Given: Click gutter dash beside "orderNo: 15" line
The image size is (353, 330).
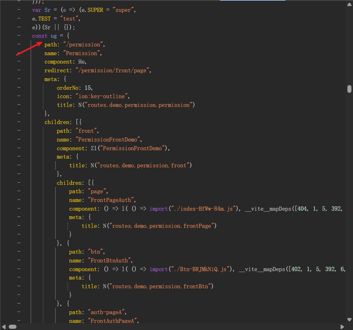Looking at the screenshot, I should click(x=19, y=88).
